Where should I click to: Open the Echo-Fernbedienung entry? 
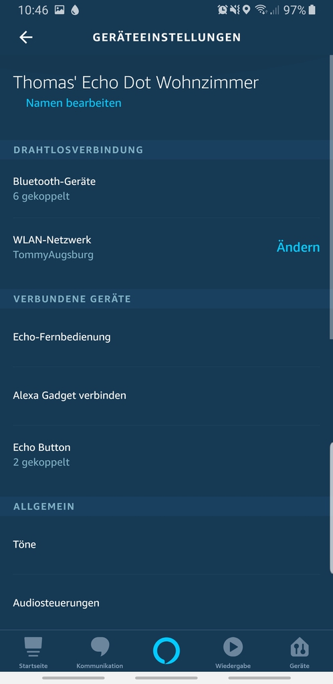(166, 337)
